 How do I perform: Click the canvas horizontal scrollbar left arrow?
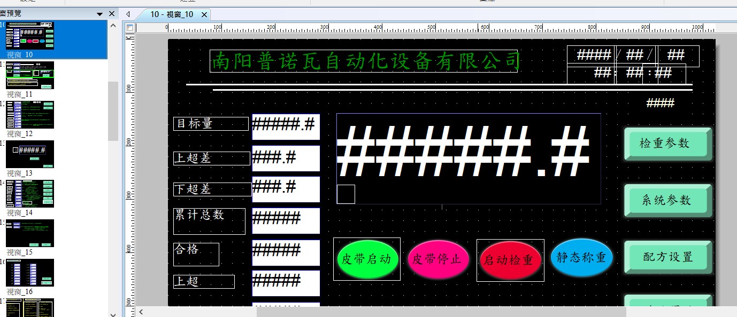pos(141,312)
